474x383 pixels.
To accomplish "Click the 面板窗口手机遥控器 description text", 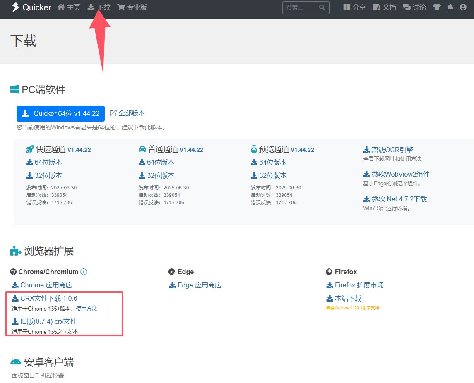I will [38, 376].
